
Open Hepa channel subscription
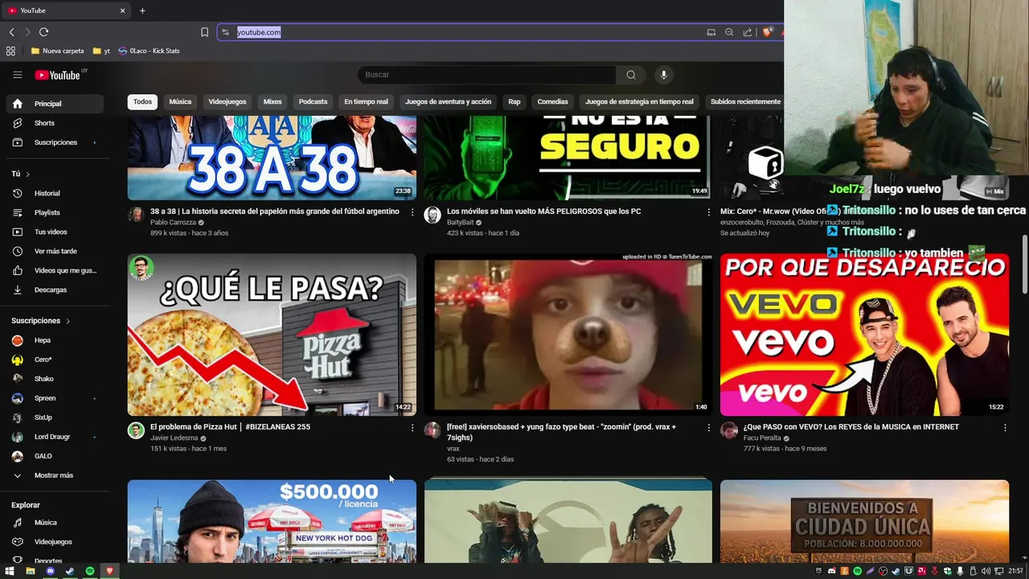[x=55, y=340]
